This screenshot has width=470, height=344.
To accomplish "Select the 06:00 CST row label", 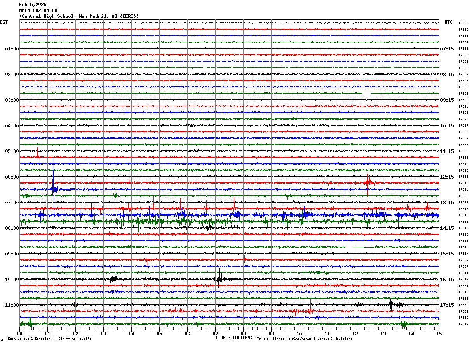I will click(x=12, y=177).
